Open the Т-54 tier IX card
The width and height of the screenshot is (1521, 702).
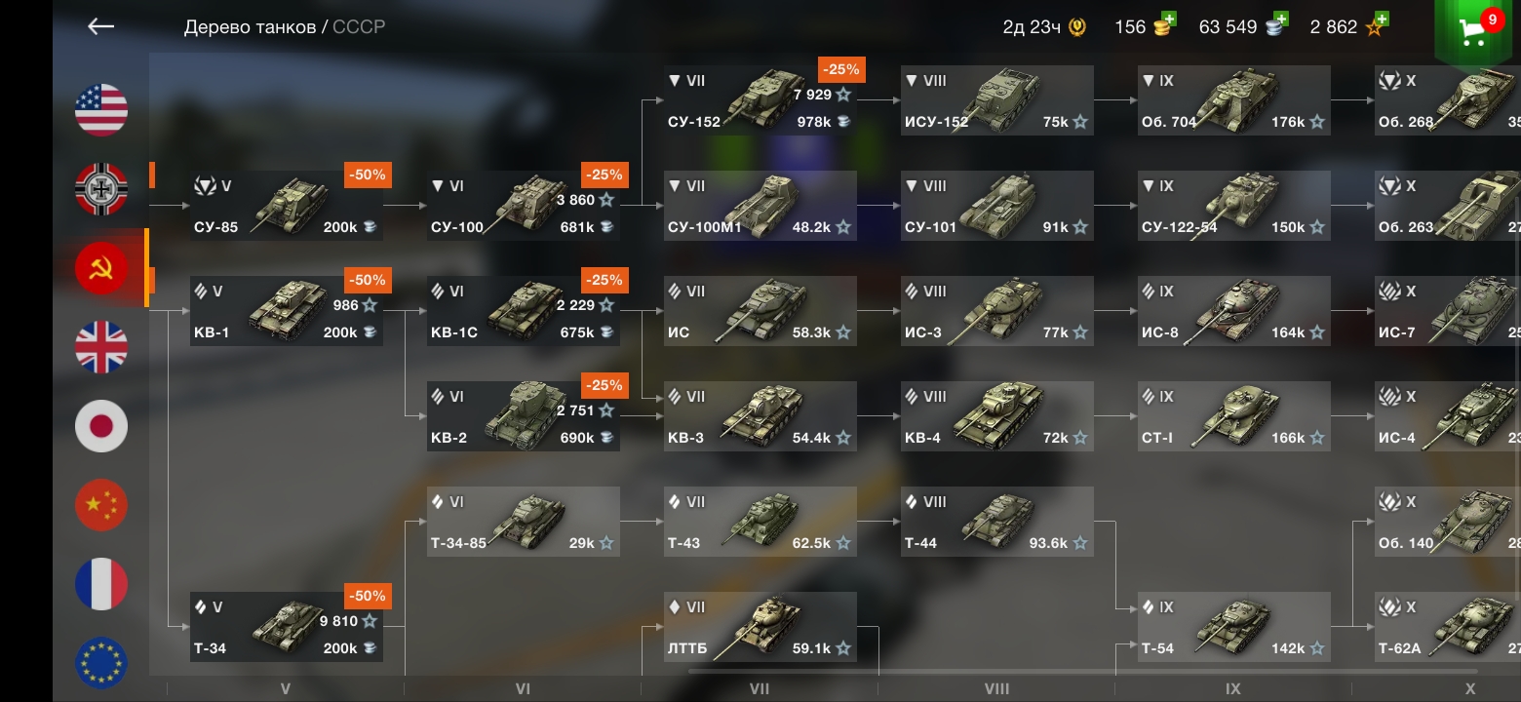tap(1234, 627)
